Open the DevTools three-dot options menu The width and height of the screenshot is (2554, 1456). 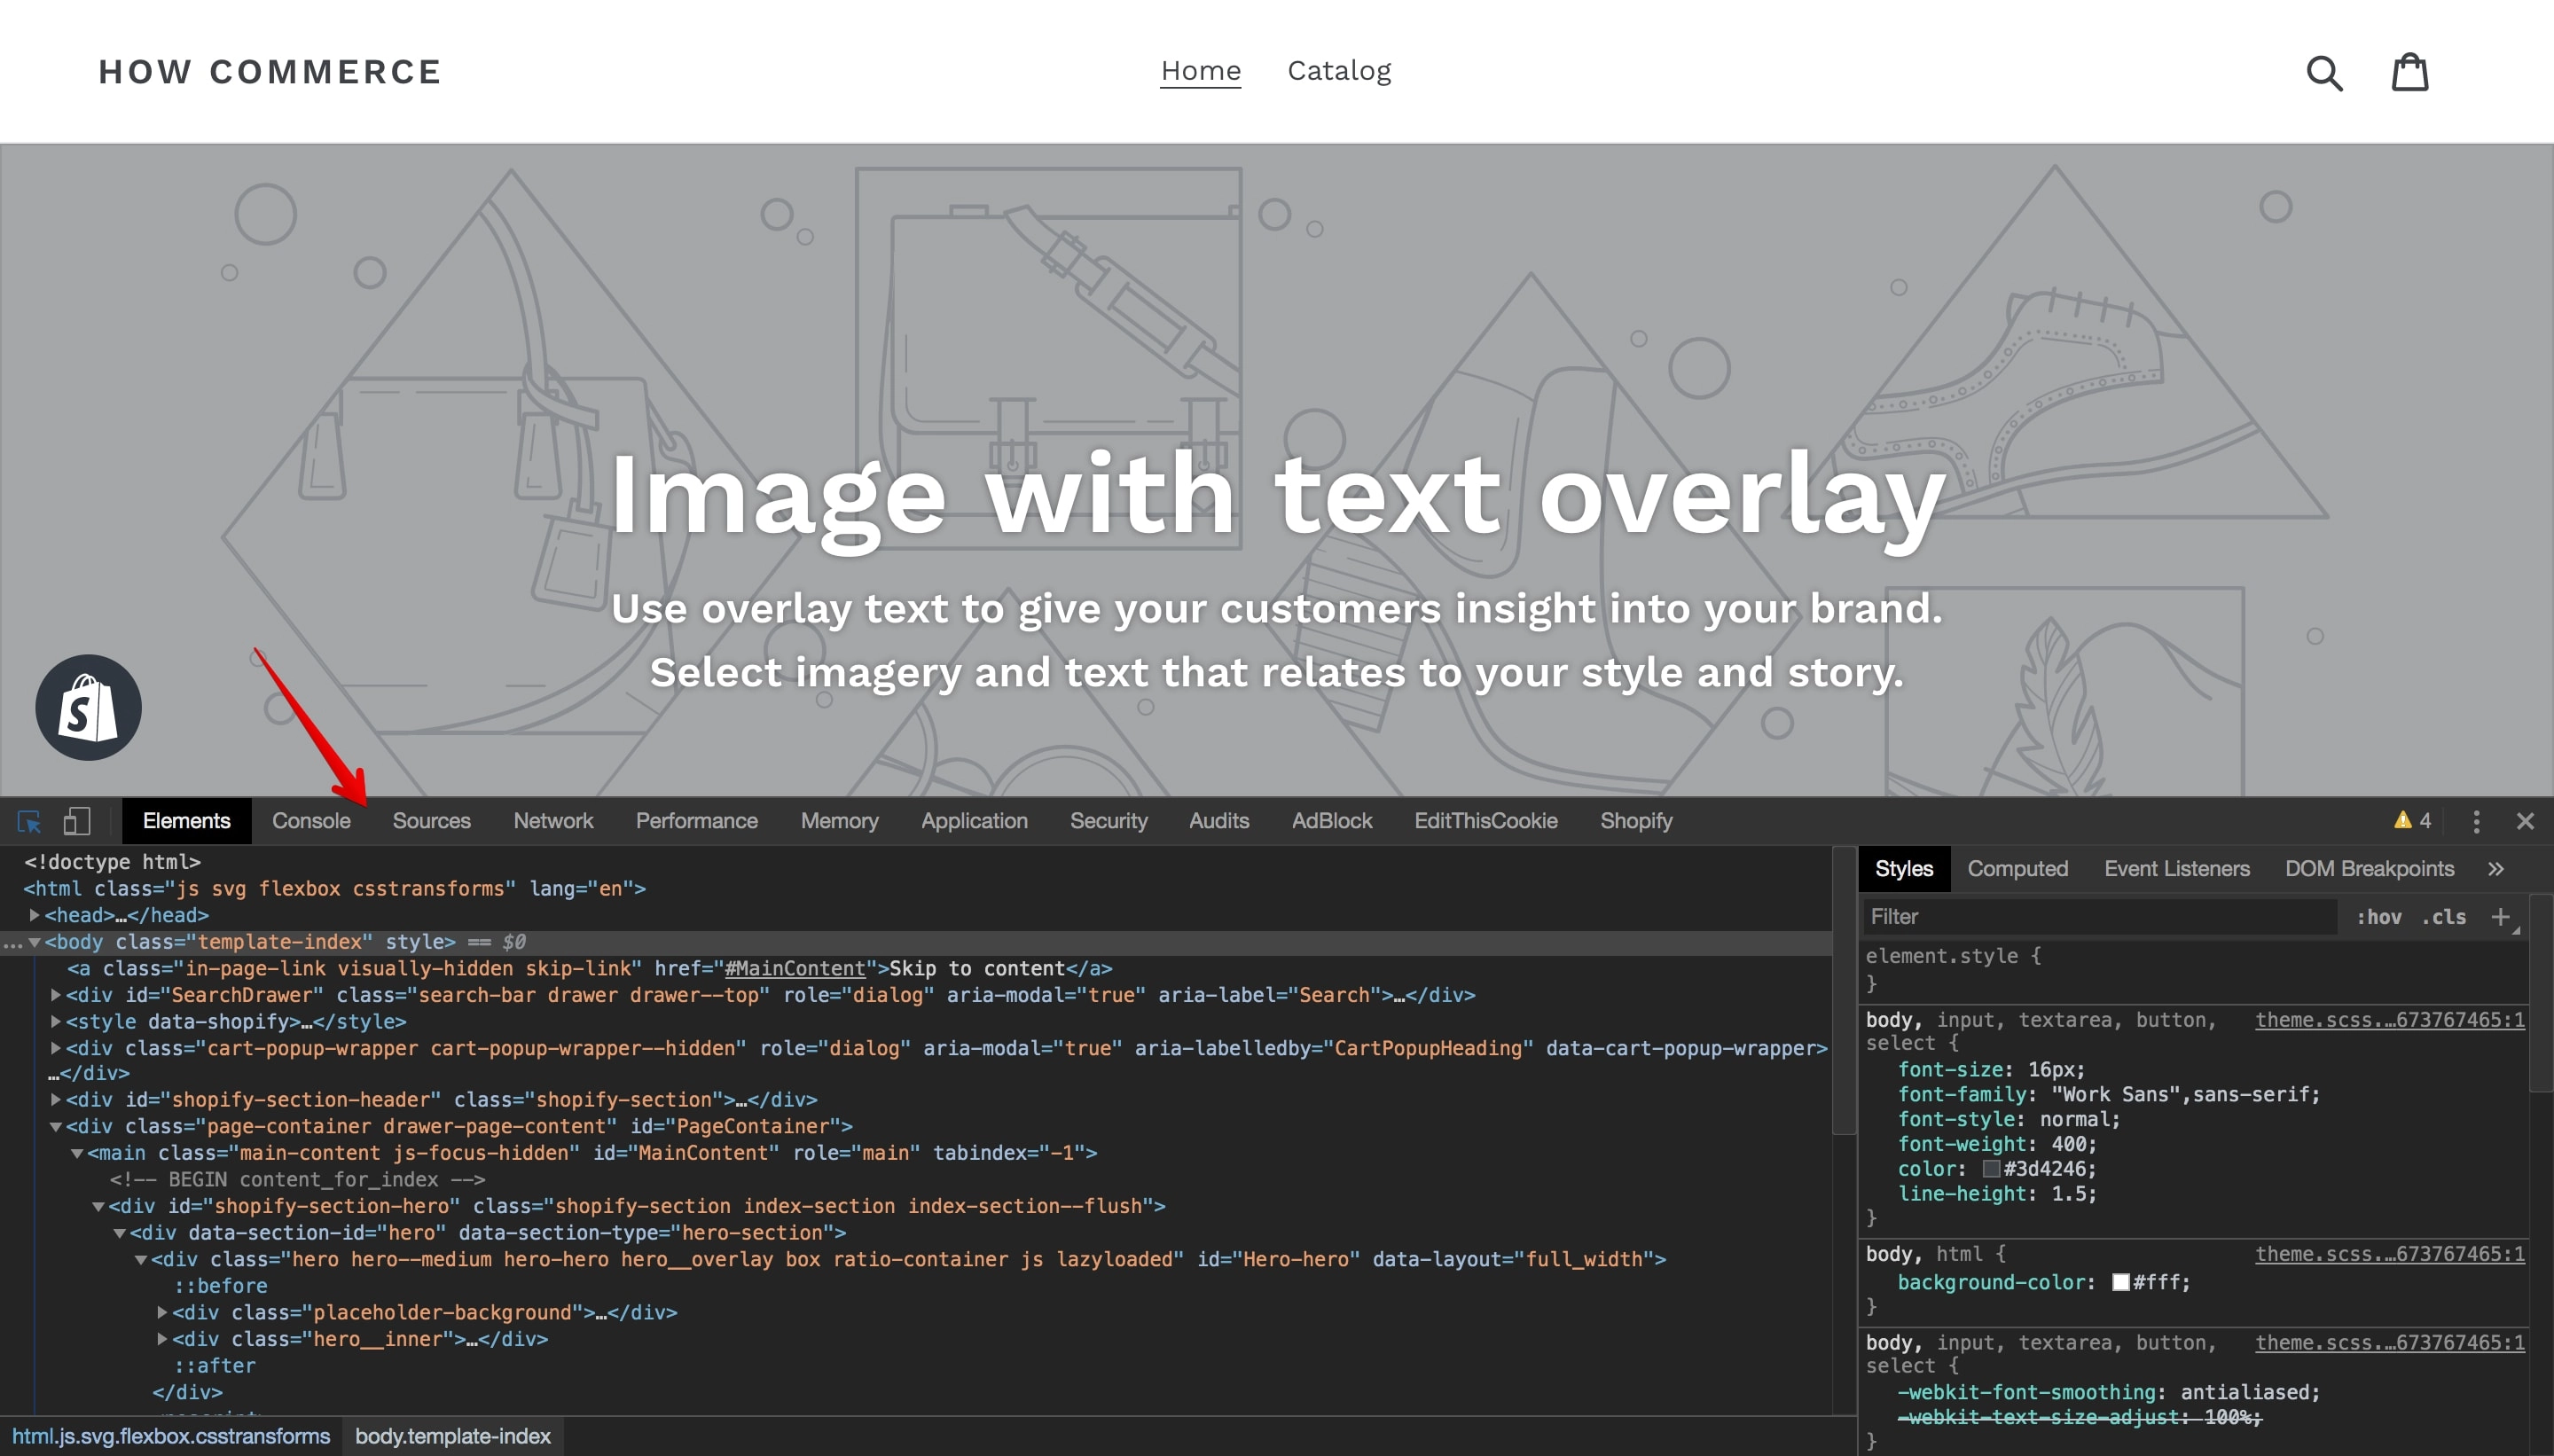point(2476,821)
